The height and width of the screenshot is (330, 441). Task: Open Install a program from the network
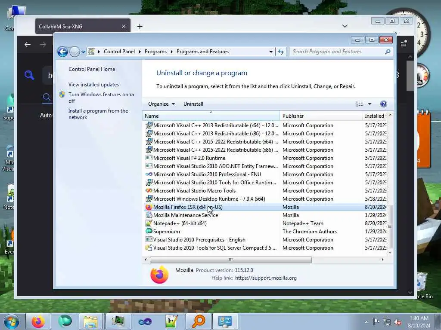point(98,114)
